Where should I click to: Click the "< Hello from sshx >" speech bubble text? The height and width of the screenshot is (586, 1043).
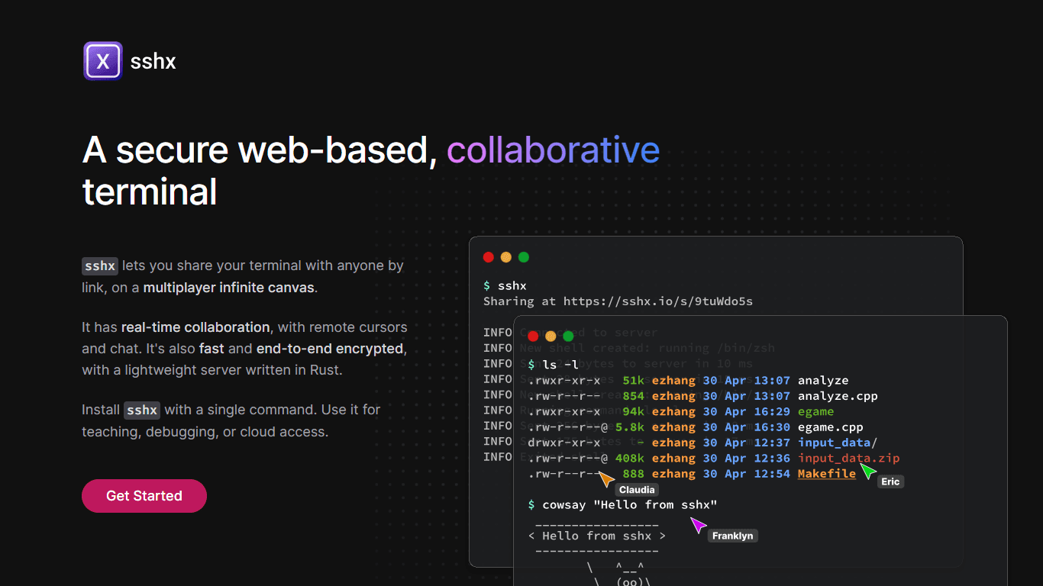(x=597, y=536)
